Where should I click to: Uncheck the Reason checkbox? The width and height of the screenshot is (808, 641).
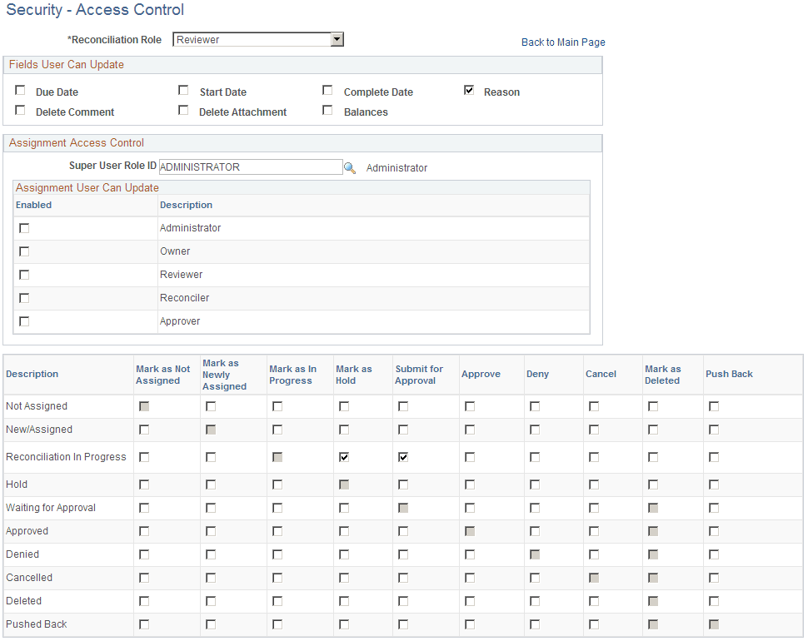(468, 90)
